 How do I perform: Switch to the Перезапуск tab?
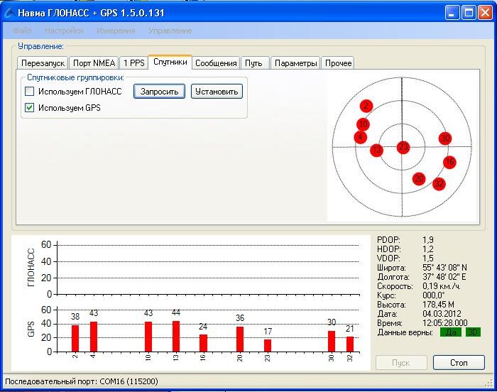(x=43, y=63)
